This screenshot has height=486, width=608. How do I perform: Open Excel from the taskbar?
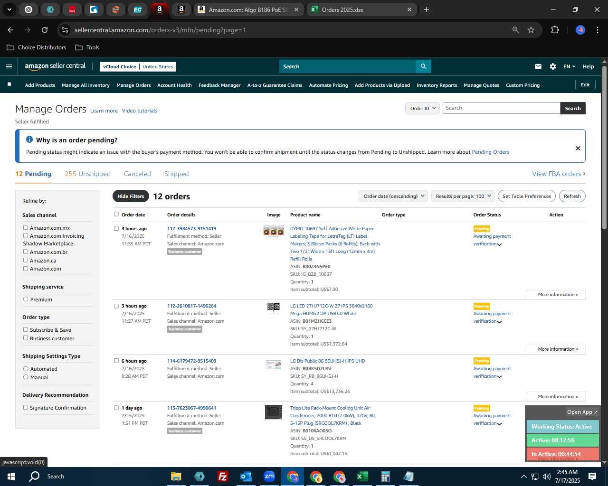362,477
